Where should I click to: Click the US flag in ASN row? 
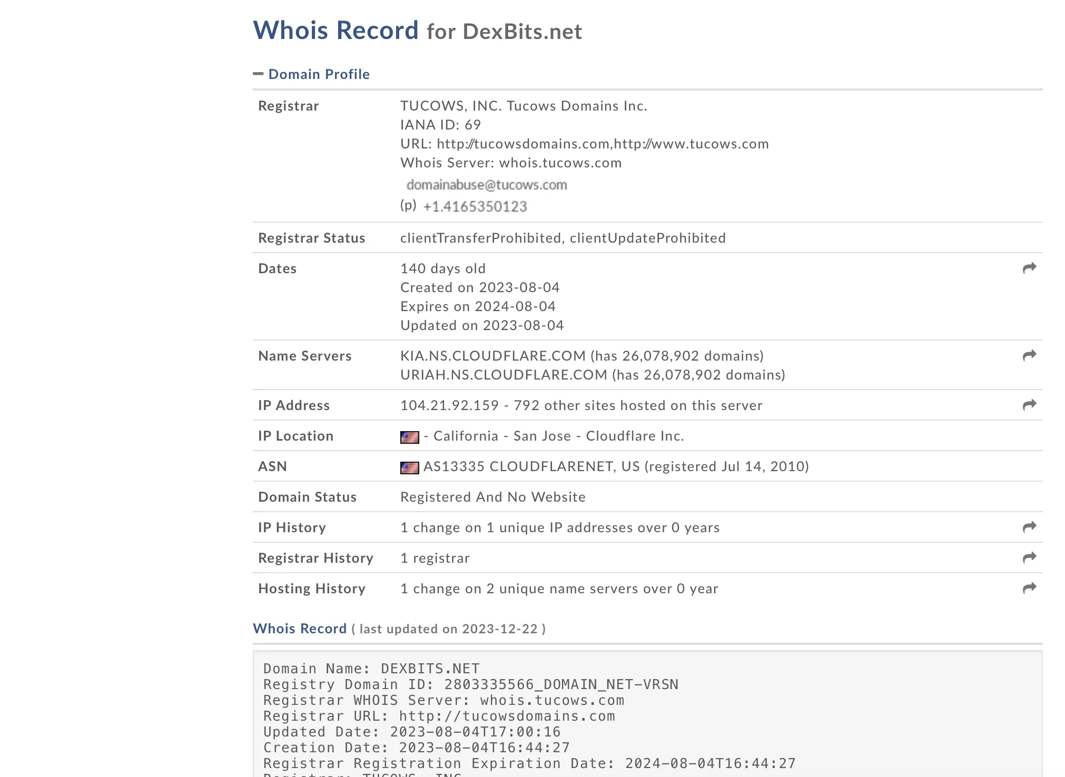click(x=409, y=467)
